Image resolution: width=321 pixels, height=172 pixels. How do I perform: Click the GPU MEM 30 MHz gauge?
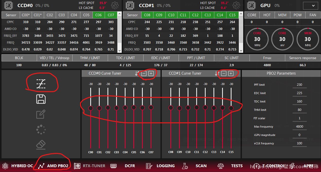click(x=308, y=39)
